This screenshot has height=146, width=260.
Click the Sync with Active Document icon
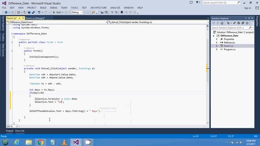point(234,23)
